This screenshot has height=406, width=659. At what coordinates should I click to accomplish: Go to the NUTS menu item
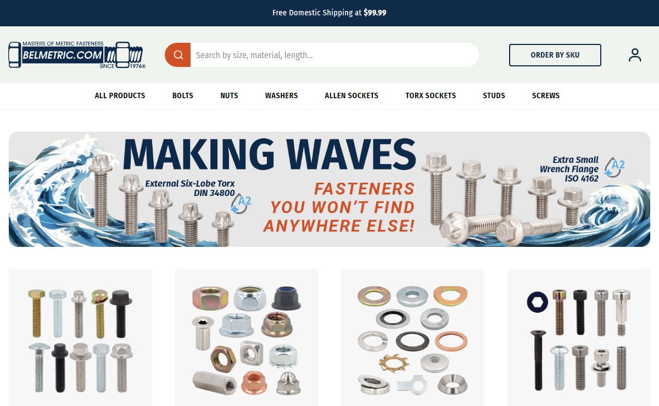point(229,95)
